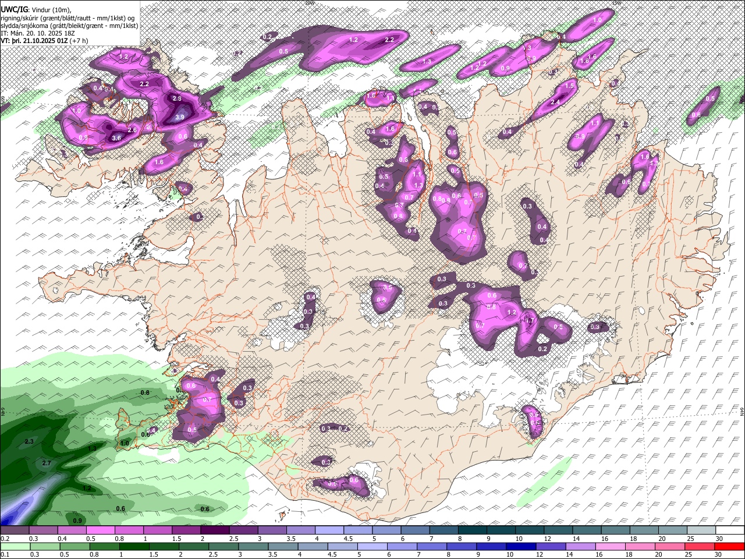This screenshot has width=745, height=559.
Task: Select the light pink 16–18 swatch in bottom legend row
Action: tap(610, 546)
